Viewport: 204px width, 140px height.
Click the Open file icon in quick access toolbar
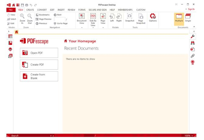pos(18,5)
